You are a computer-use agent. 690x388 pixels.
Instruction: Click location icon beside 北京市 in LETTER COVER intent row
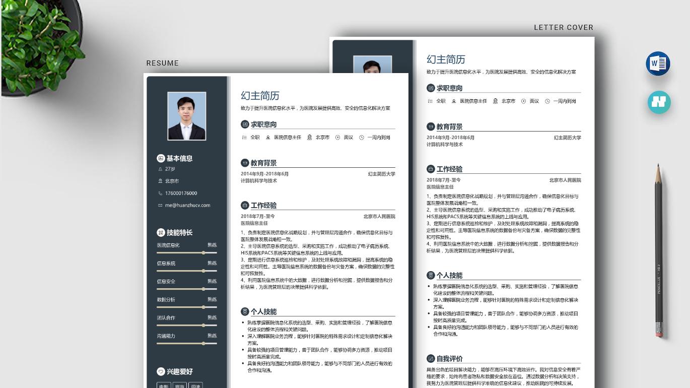495,101
